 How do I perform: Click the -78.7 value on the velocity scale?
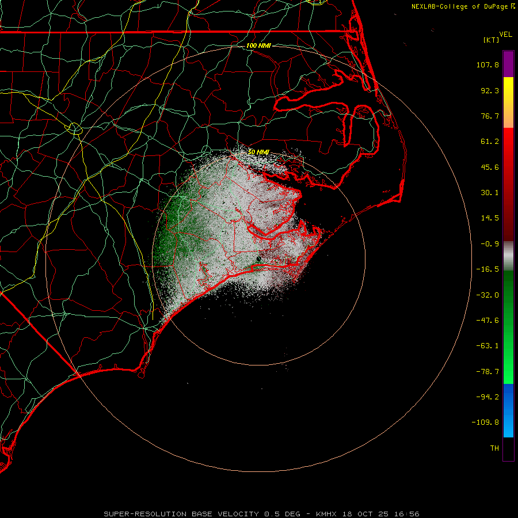(487, 372)
